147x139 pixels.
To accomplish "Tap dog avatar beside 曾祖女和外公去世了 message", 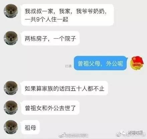I will [11, 108].
